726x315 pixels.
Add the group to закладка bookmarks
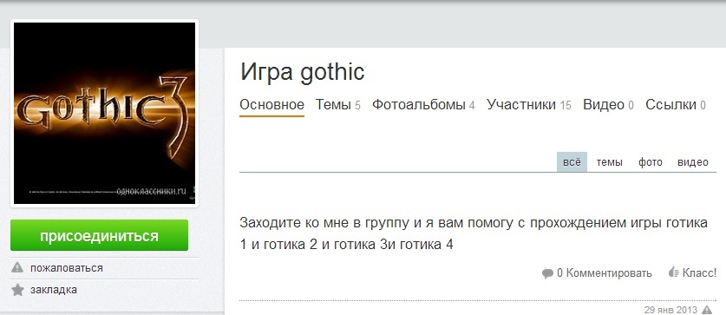point(54,290)
